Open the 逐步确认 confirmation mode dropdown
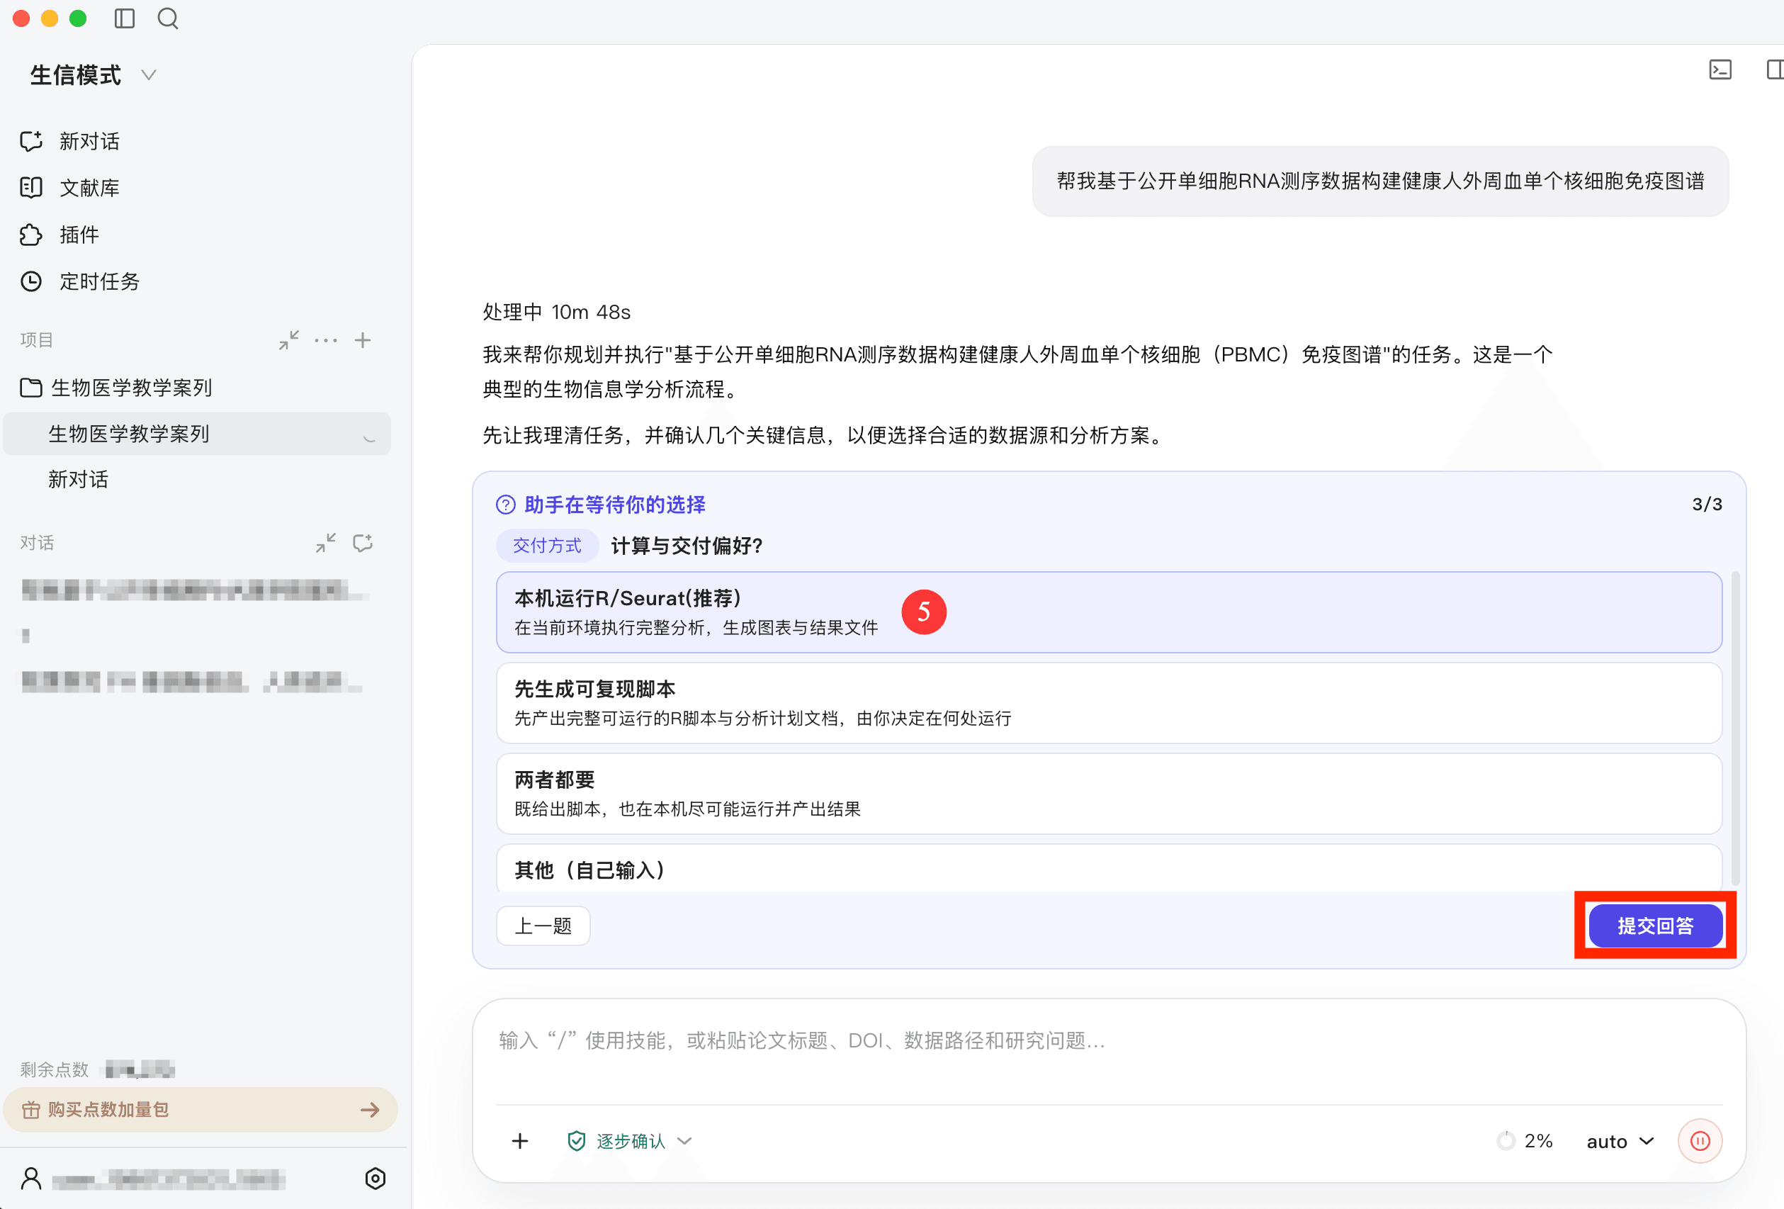 pyautogui.click(x=629, y=1142)
